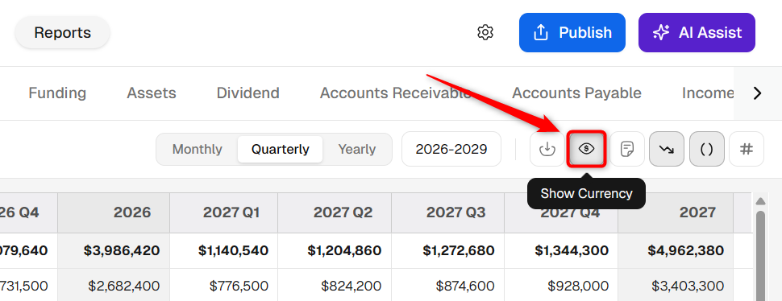Screen dimensions: 782x301
Task: Select the Monthly view
Action: pyautogui.click(x=197, y=149)
